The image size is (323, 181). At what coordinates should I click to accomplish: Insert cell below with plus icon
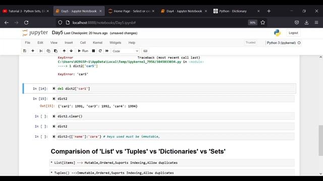(x=33, y=51)
